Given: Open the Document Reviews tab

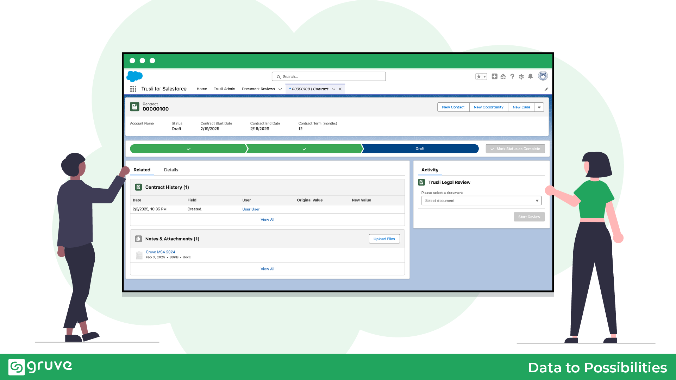Looking at the screenshot, I should point(258,89).
